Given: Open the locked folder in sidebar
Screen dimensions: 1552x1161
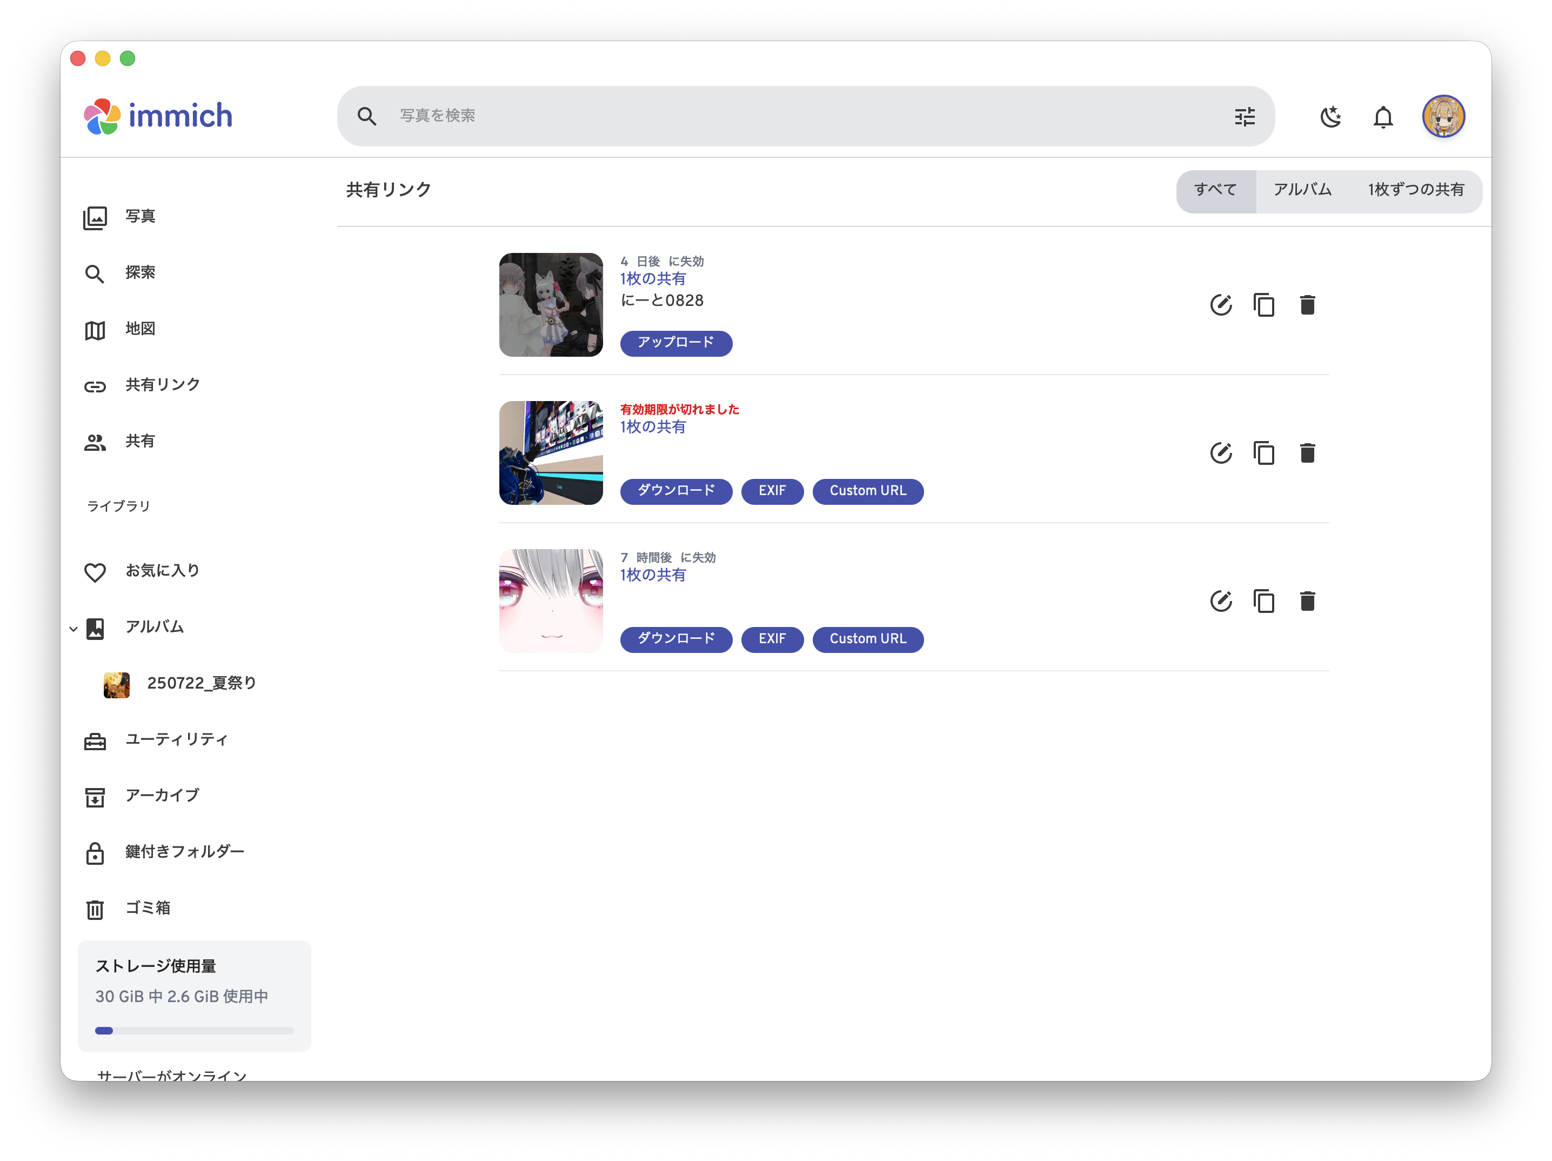Looking at the screenshot, I should coord(184,851).
